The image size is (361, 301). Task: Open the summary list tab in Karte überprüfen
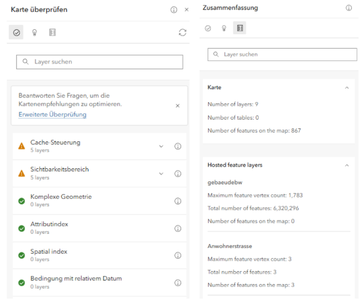point(52,32)
